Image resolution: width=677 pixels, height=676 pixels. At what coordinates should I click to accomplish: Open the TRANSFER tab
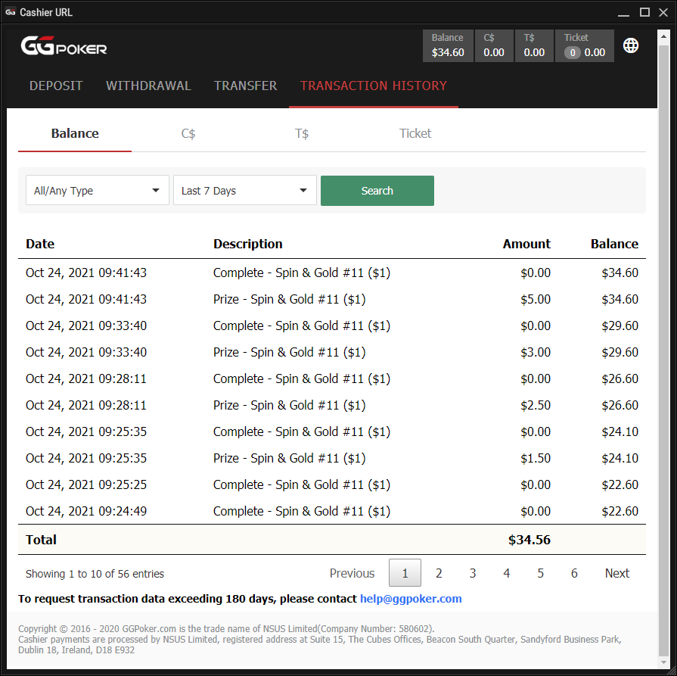(246, 86)
